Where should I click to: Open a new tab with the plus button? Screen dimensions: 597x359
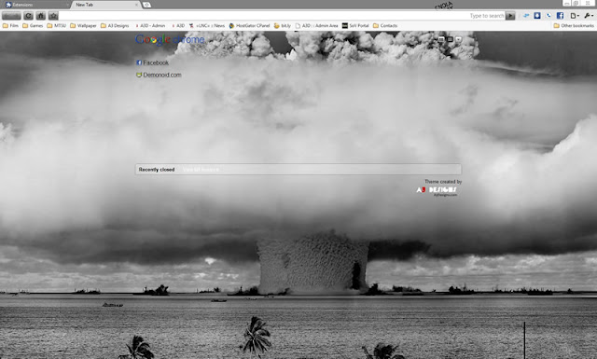click(x=146, y=5)
